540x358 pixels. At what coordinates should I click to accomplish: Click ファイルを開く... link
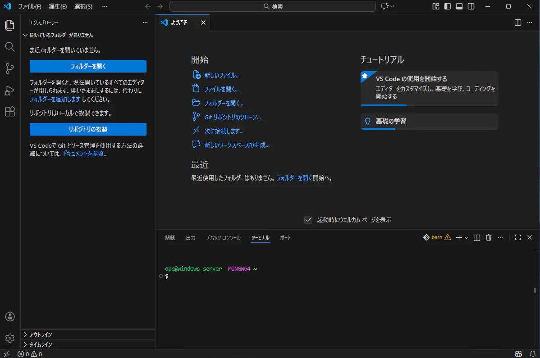221,90
